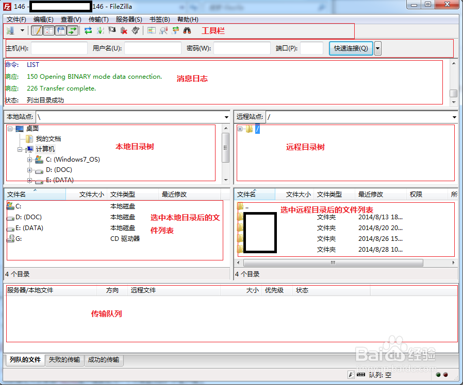The image size is (463, 385).
Task: Select D: (DOC) in local file list
Action: [x=29, y=217]
